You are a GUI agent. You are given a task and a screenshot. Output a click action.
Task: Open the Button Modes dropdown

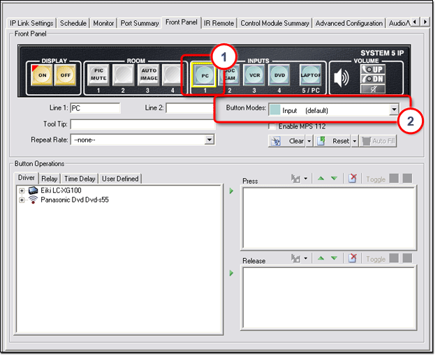pos(393,110)
